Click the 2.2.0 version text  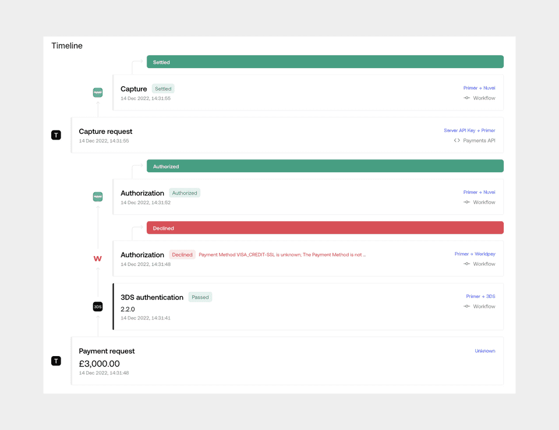[128, 309]
